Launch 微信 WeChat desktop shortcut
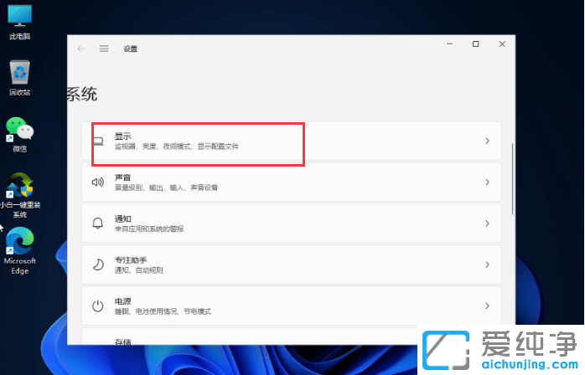 [x=20, y=135]
